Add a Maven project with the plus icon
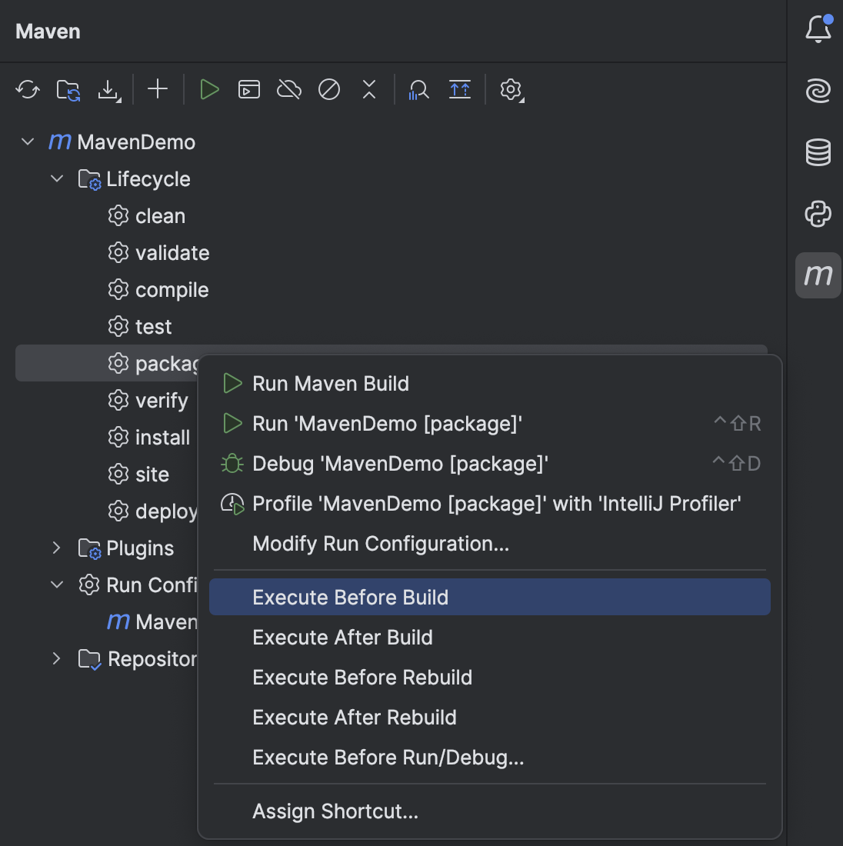The width and height of the screenshot is (843, 846). pos(158,89)
